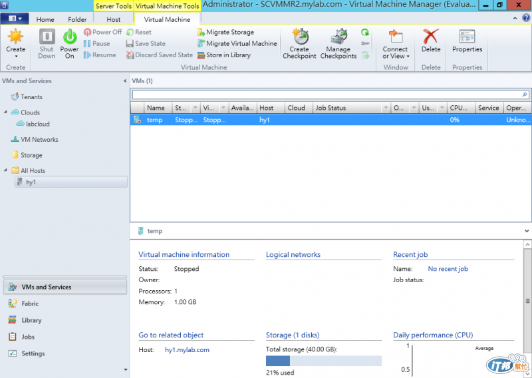Open the Job Status column filter dropdown

pos(386,108)
